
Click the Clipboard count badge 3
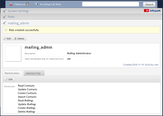[27, 4]
